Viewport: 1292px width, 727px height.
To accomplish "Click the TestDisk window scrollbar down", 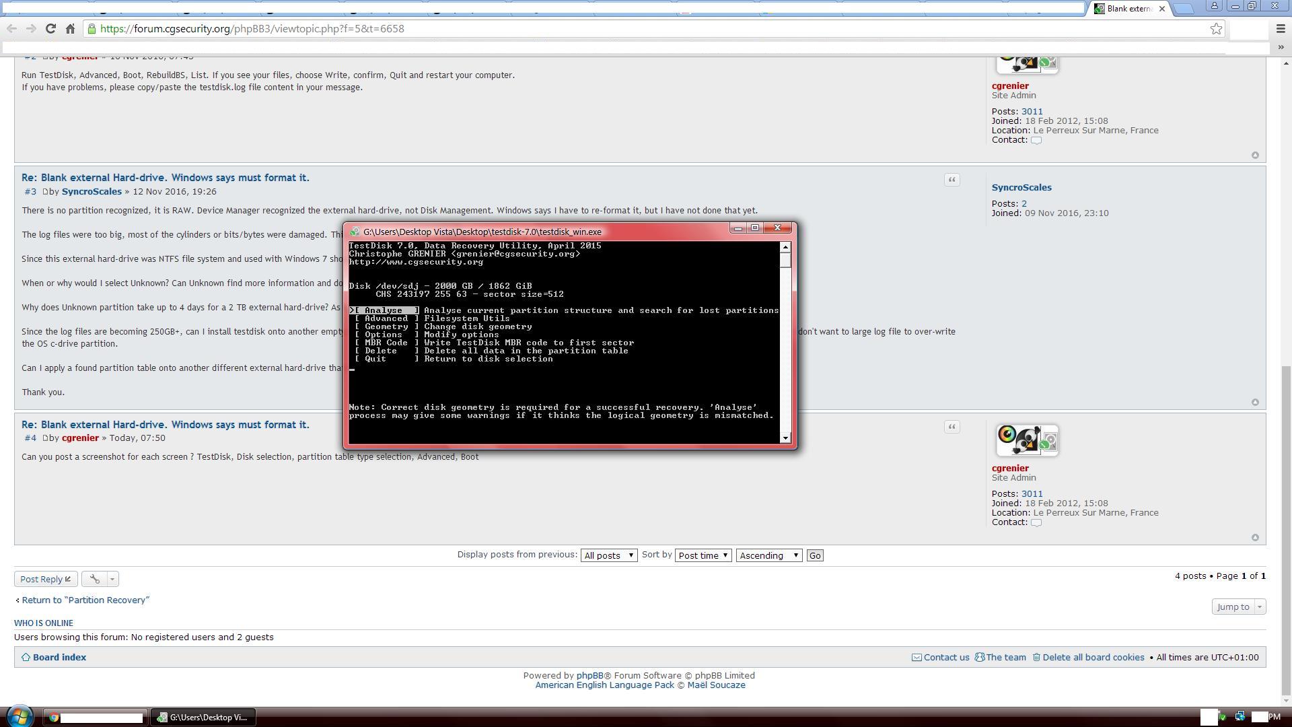I will (x=785, y=437).
